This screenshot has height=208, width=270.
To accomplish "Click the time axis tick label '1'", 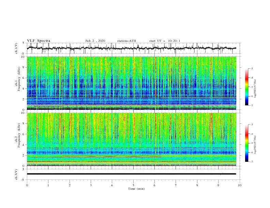I will [x=48, y=185].
